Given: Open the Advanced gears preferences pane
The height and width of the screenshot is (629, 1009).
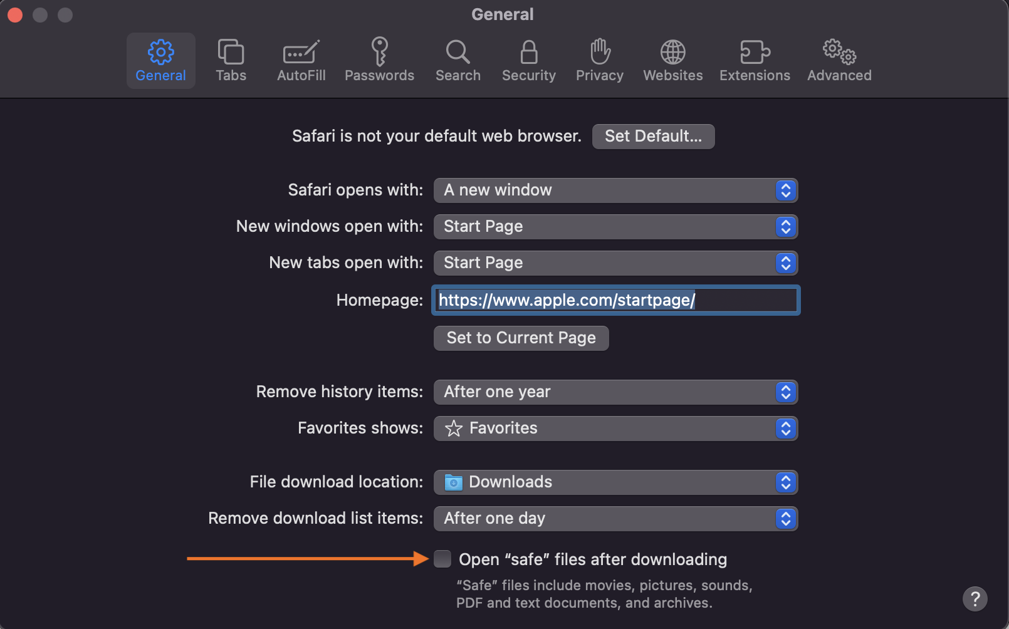Looking at the screenshot, I should tap(839, 61).
